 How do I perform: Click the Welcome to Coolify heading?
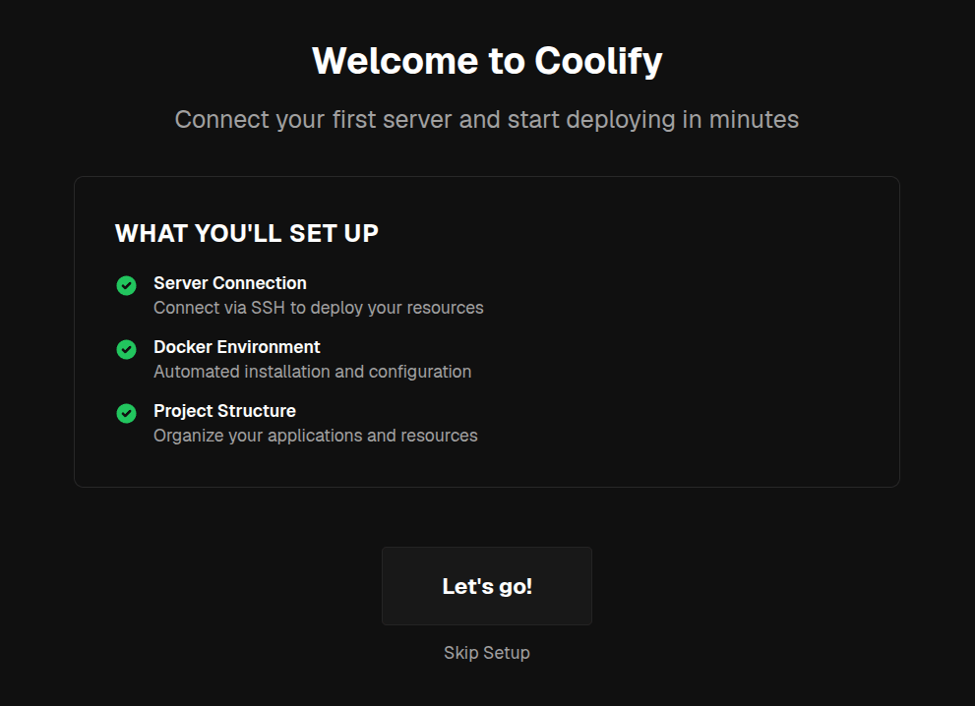[x=486, y=60]
